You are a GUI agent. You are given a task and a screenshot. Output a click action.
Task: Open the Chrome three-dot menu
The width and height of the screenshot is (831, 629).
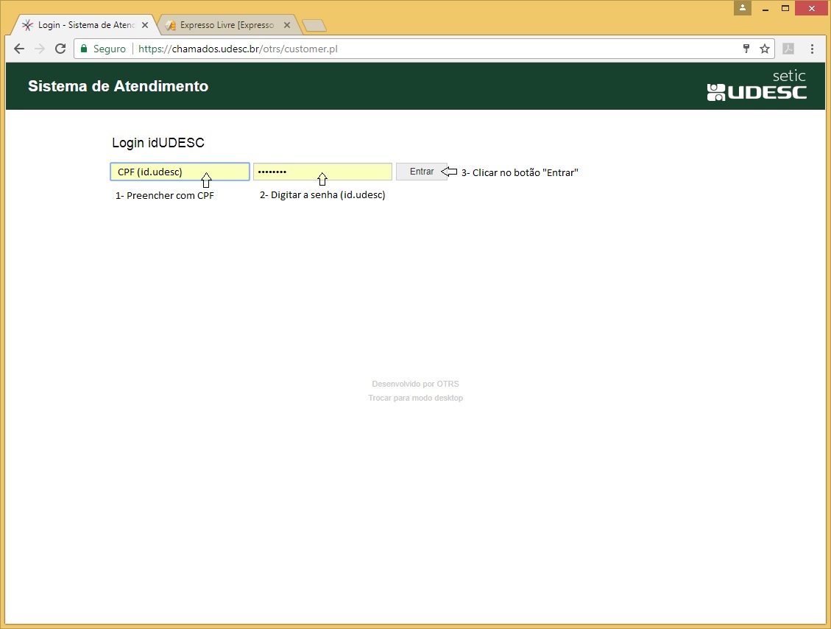click(x=812, y=49)
